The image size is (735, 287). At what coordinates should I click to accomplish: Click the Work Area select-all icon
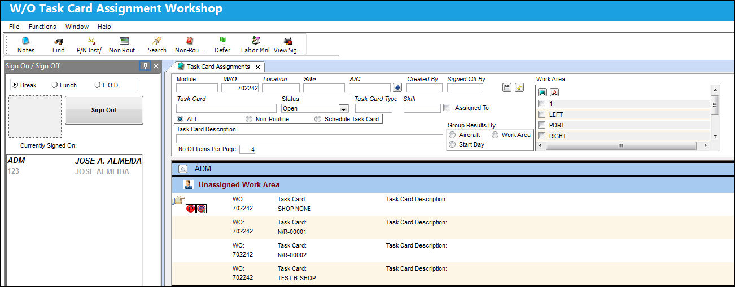pos(542,92)
